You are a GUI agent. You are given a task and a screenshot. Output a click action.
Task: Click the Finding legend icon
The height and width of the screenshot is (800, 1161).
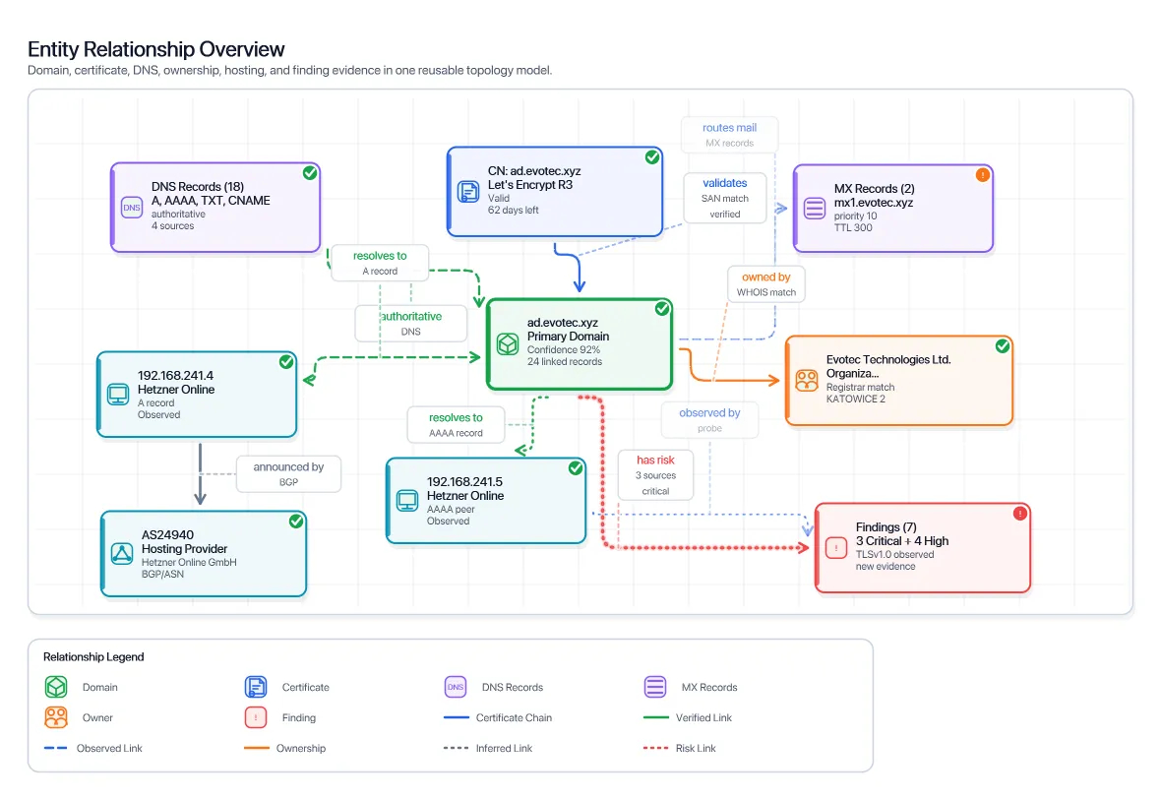pos(256,717)
